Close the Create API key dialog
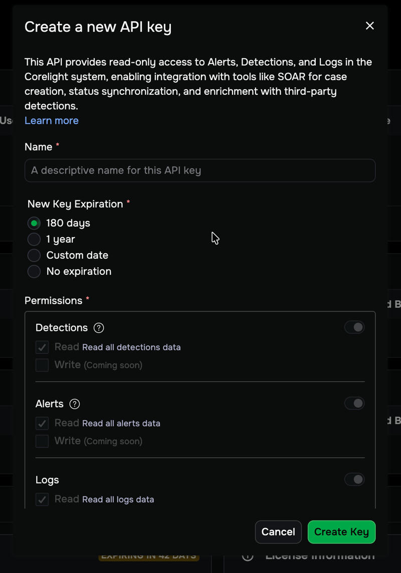Screen dimensions: 401x573 coord(370,26)
